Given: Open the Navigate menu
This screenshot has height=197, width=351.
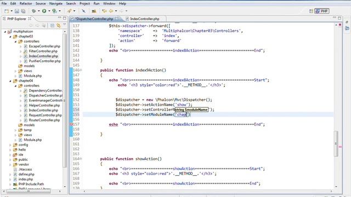Looking at the screenshot, I should point(56,4).
